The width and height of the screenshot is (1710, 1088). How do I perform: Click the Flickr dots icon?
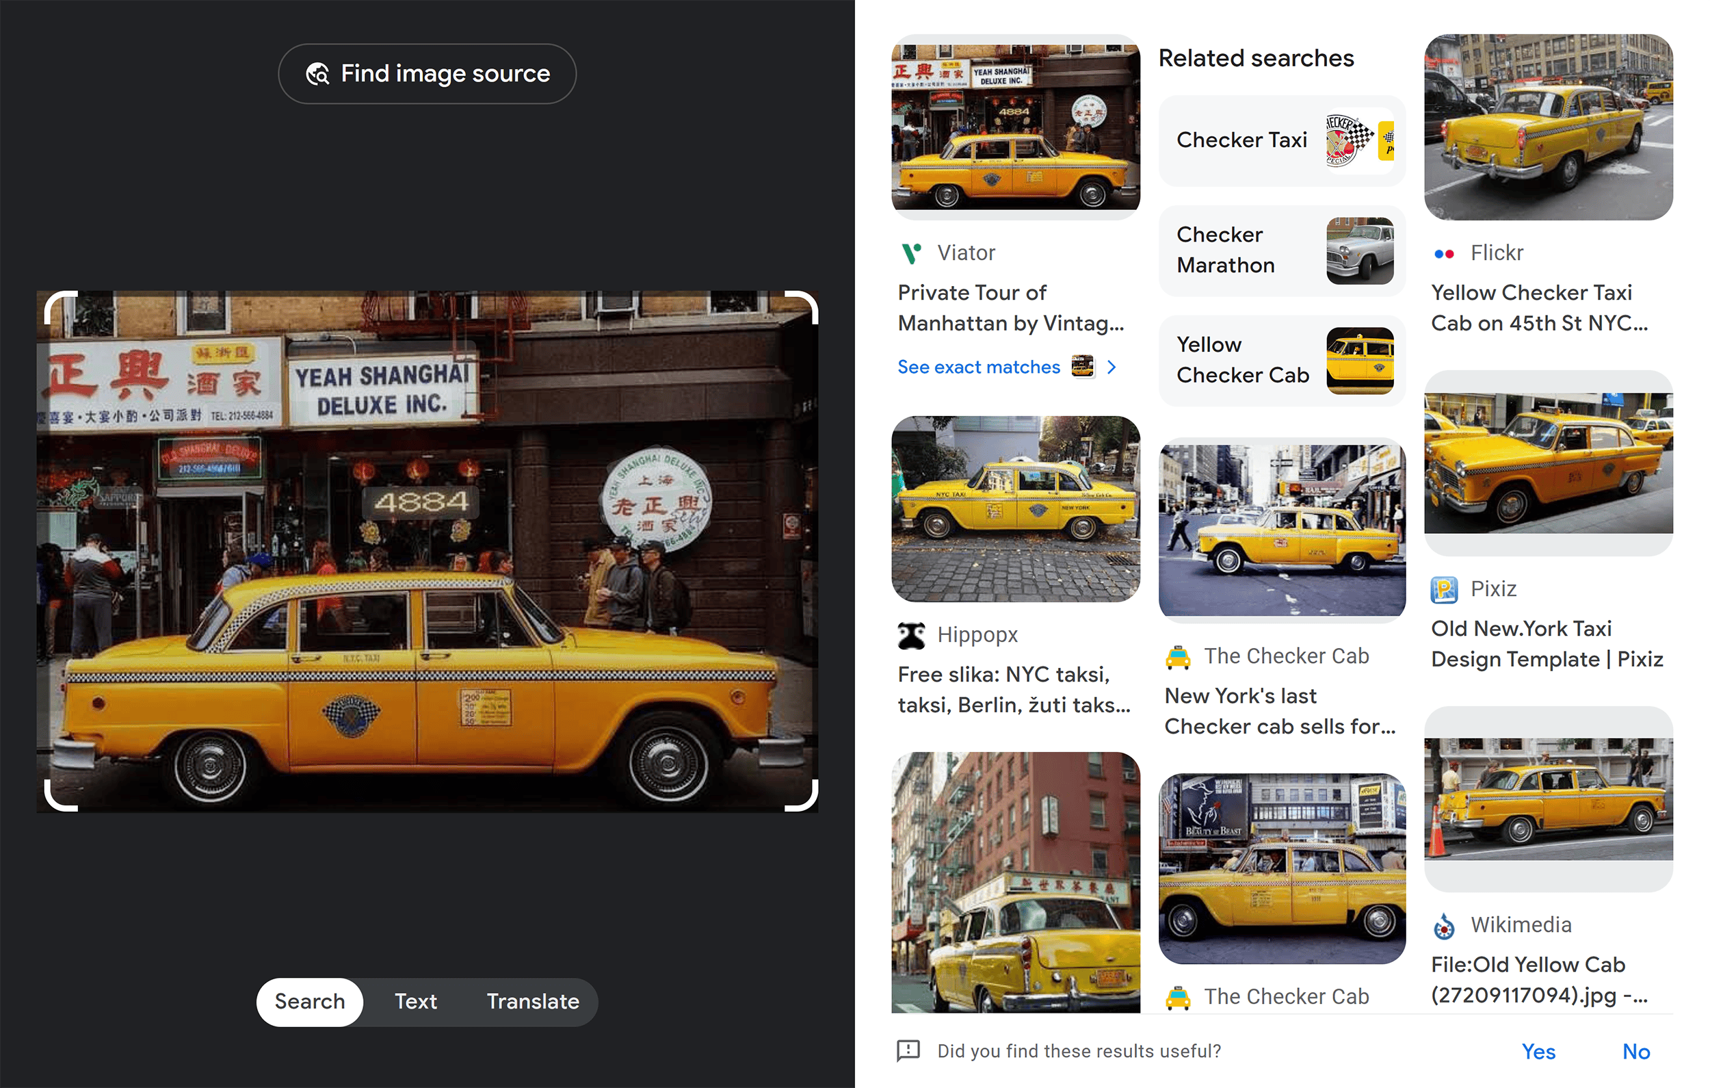(x=1444, y=252)
